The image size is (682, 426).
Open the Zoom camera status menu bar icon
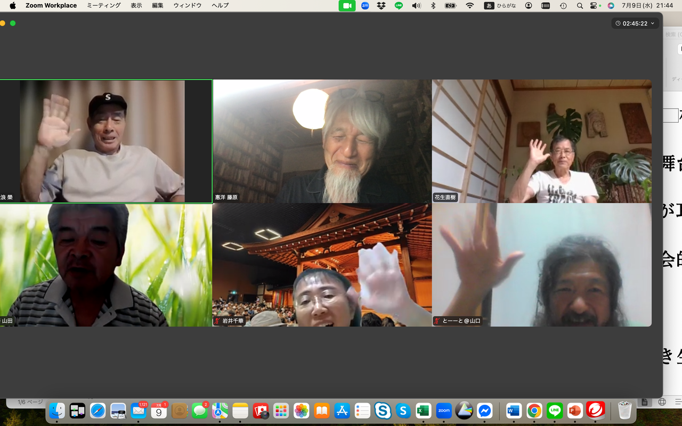click(x=347, y=5)
